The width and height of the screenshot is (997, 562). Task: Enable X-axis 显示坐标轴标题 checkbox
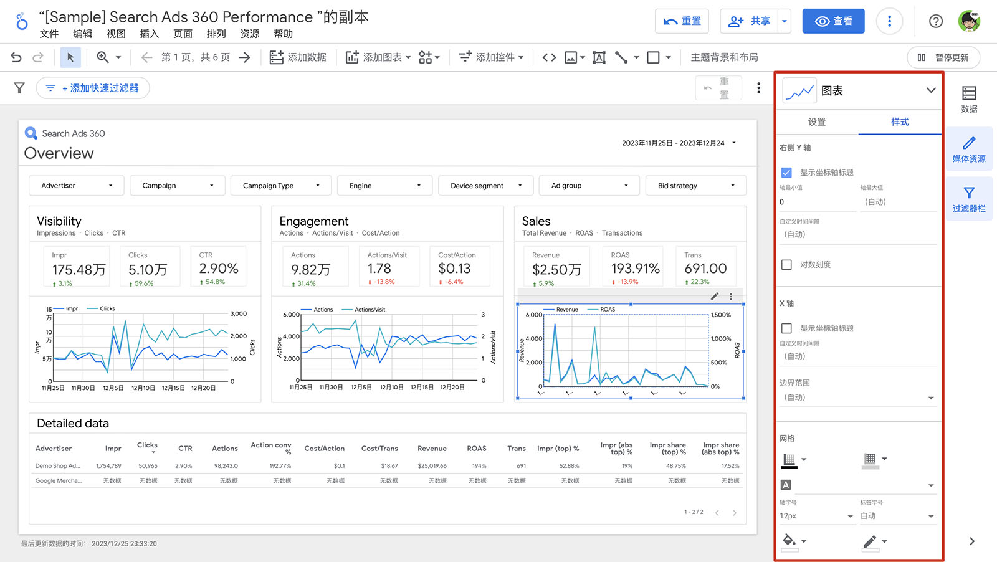pyautogui.click(x=786, y=328)
